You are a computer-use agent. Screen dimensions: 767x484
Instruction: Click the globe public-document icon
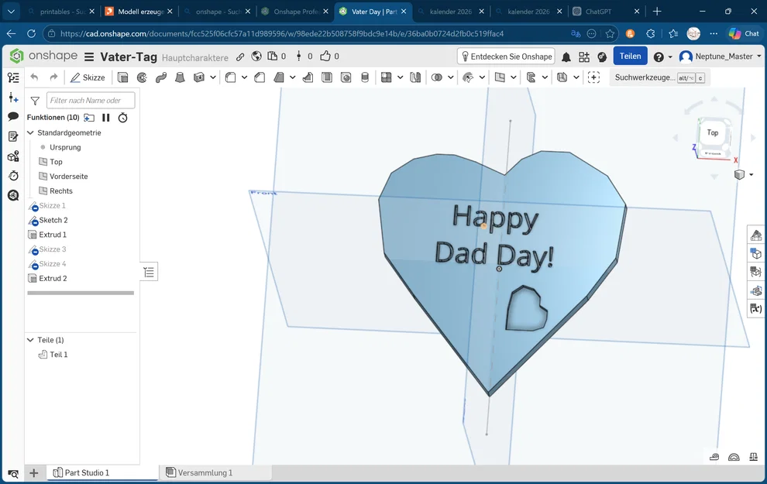pos(256,57)
